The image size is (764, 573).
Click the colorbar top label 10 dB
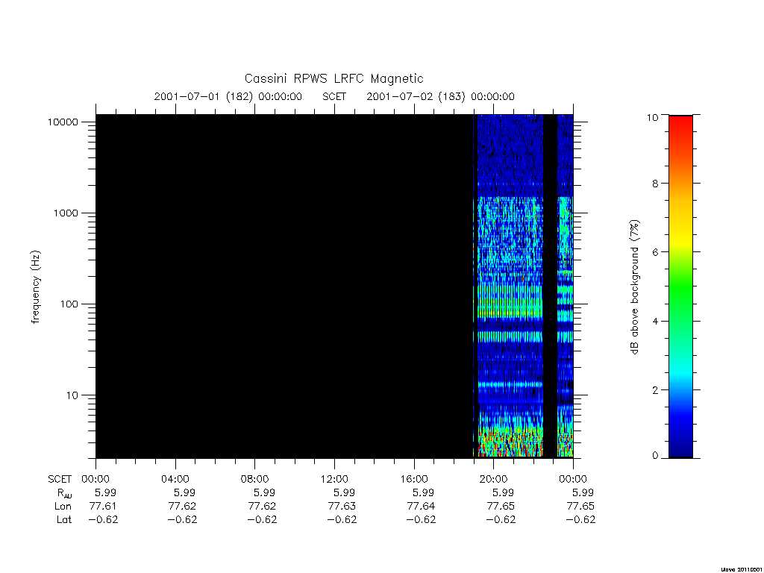tap(653, 117)
